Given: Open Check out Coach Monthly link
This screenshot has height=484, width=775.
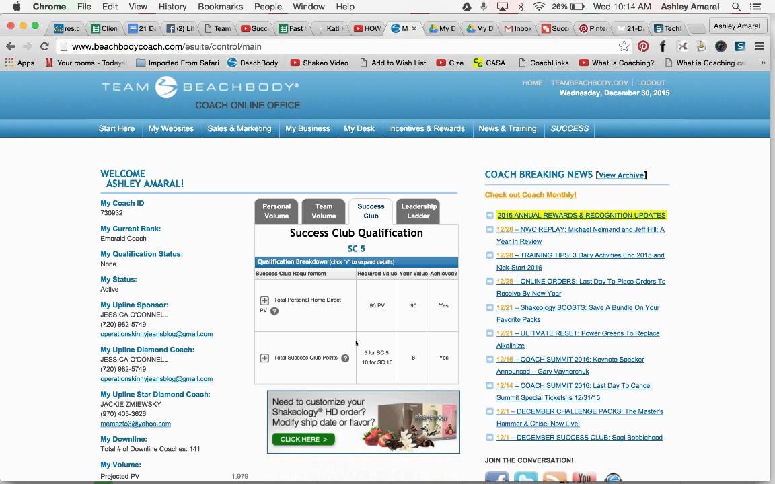Looking at the screenshot, I should click(530, 194).
